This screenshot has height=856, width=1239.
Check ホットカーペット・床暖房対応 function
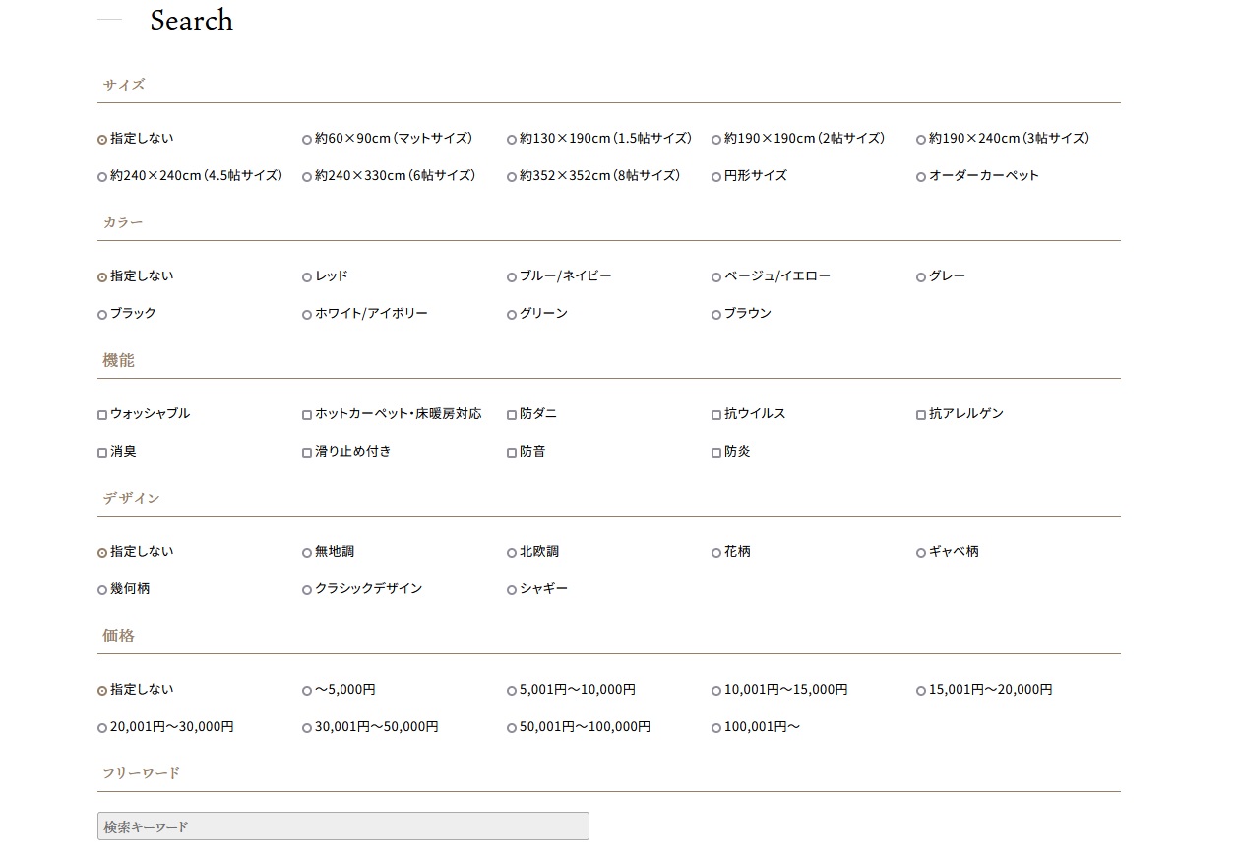307,415
